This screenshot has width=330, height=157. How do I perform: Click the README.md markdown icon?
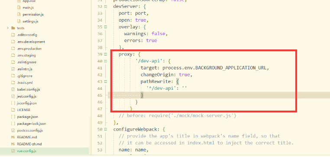coord(13,137)
